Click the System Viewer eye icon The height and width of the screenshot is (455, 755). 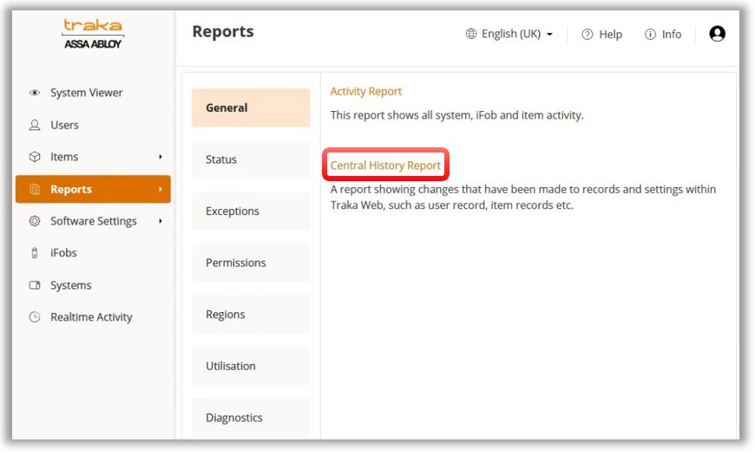pyautogui.click(x=35, y=93)
